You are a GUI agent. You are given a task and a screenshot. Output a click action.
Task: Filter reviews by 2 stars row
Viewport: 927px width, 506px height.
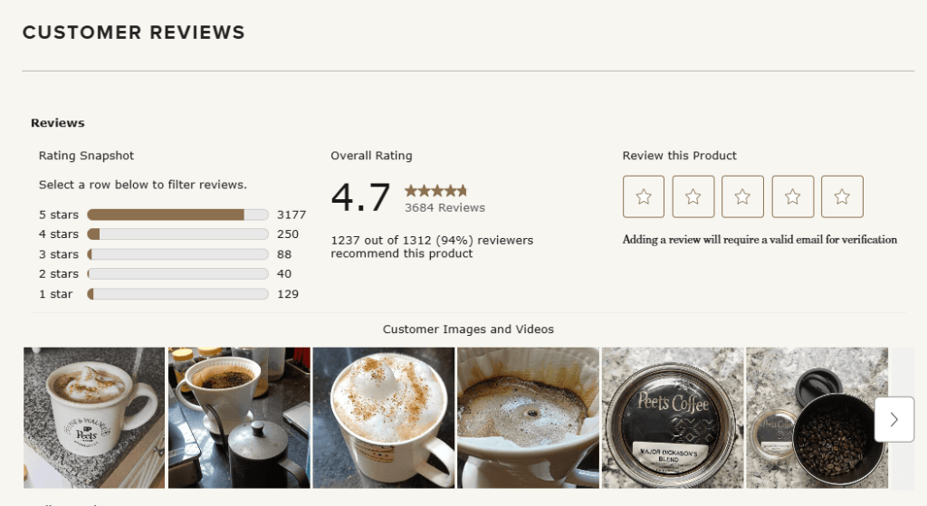pyautogui.click(x=172, y=273)
